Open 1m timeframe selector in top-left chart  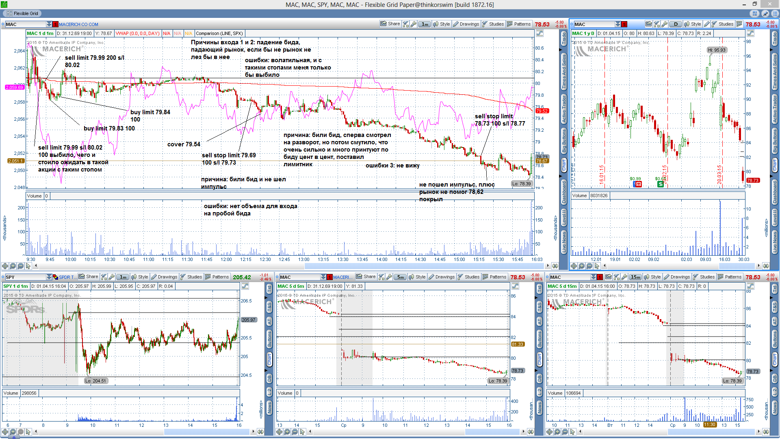425,24
